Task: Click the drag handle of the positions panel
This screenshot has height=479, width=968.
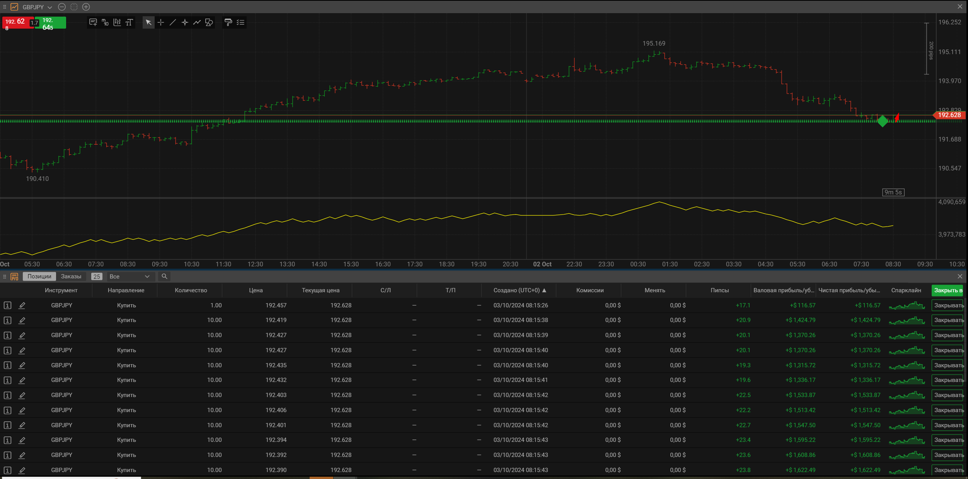Action: point(5,276)
